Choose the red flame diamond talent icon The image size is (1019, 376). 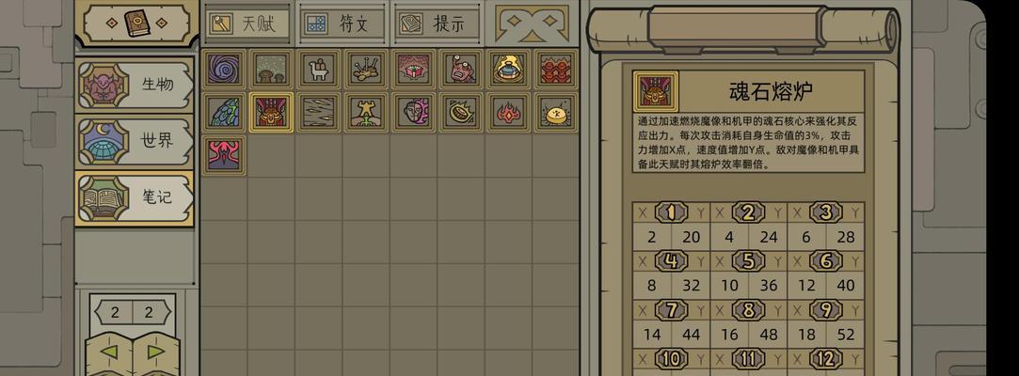tap(508, 113)
